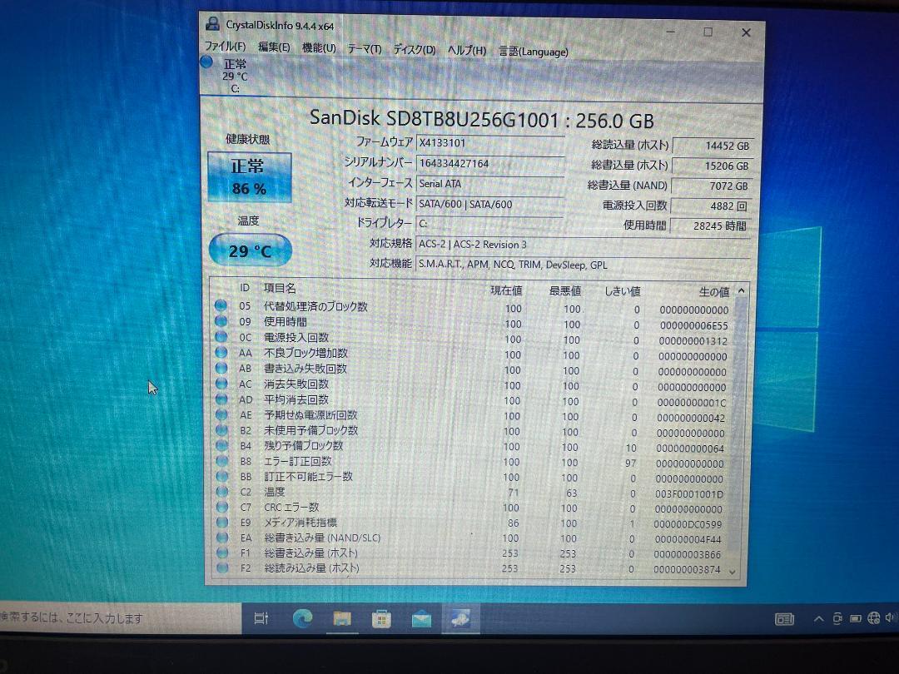The height and width of the screenshot is (674, 899).
Task: Click the transfer mode field SATA/600 | SATA/600
Action: point(490,204)
